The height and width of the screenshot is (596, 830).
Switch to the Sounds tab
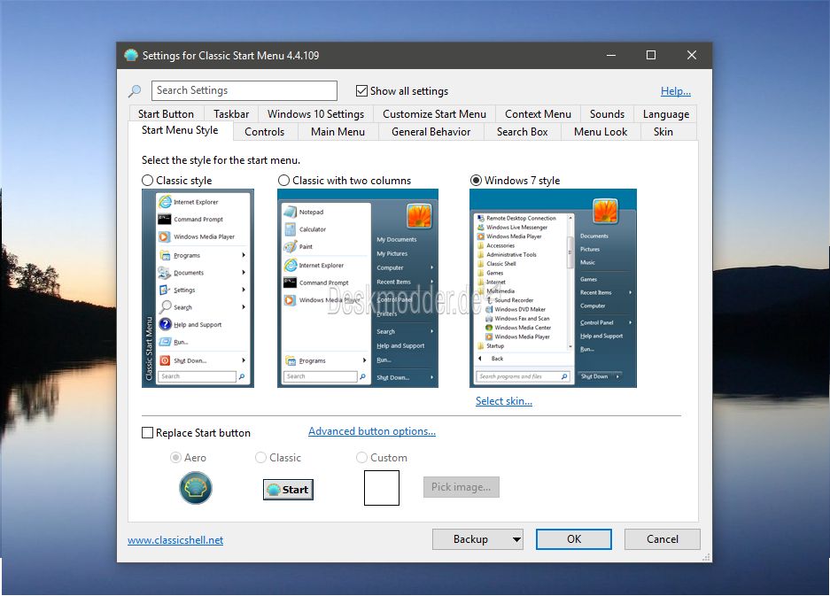(x=607, y=114)
